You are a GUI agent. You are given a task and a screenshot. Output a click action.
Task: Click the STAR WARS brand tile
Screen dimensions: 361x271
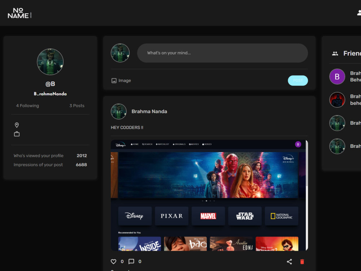pos(245,216)
